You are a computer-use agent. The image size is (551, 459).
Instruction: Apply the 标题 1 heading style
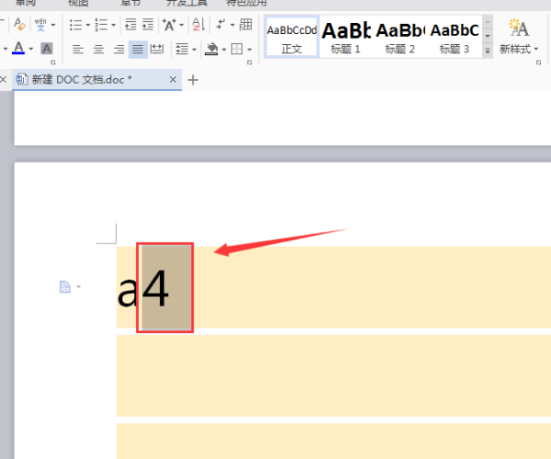coord(346,37)
